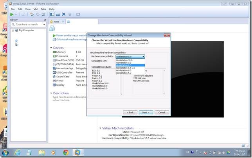Open the Edit menu
This screenshot has width=252, height=158.
[20, 9]
